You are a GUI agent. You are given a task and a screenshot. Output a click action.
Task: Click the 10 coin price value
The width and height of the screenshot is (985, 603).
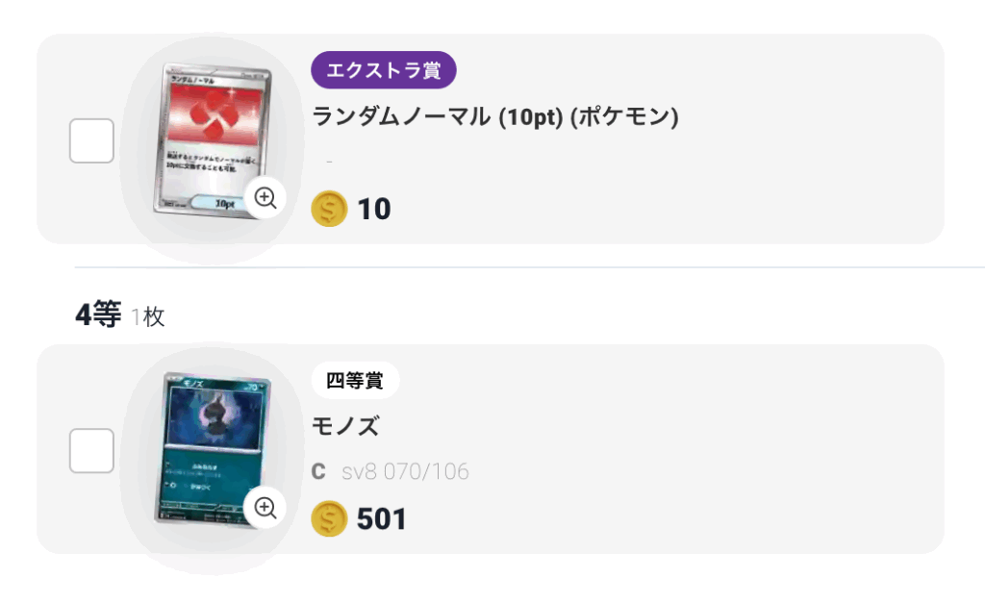pyautogui.click(x=374, y=209)
